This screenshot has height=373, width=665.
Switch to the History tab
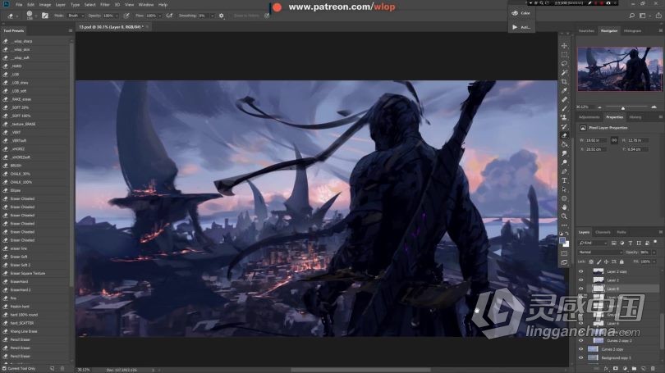point(635,117)
